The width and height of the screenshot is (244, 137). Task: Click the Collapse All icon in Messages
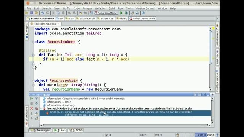click(x=37, y=104)
